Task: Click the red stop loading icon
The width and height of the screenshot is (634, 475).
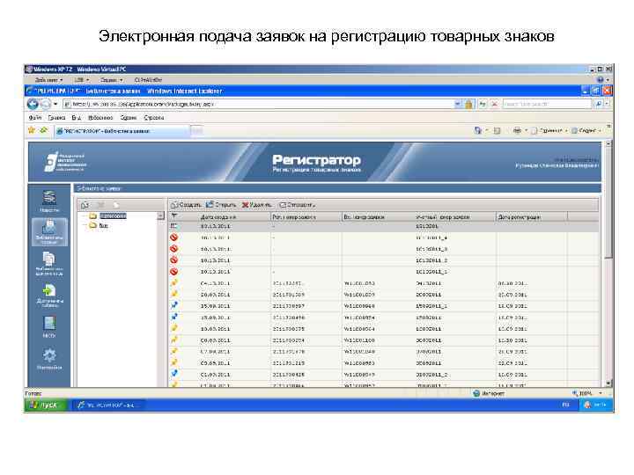Action: pyautogui.click(x=494, y=104)
